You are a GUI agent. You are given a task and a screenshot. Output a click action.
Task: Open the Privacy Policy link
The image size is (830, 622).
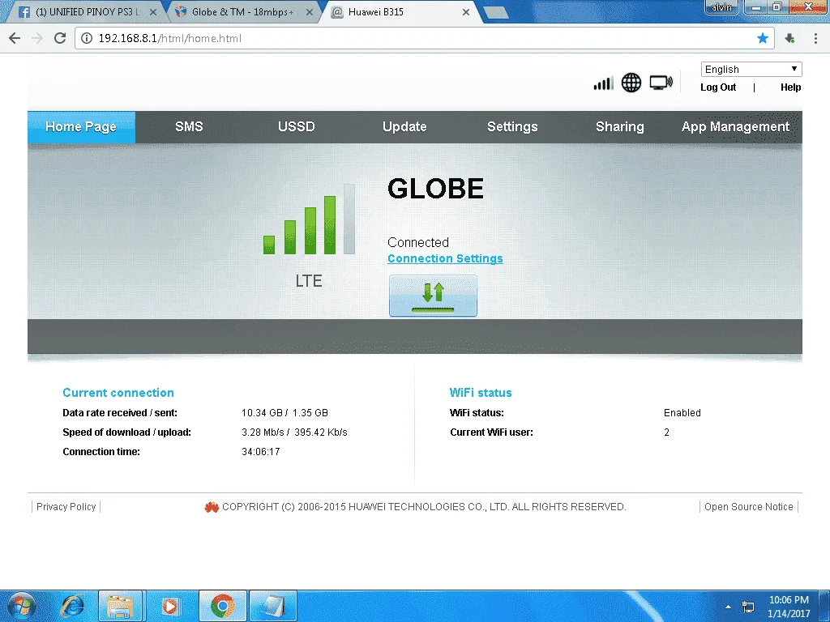pyautogui.click(x=66, y=507)
